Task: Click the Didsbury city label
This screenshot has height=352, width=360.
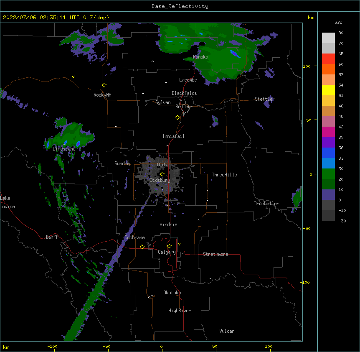Action: 160,180
